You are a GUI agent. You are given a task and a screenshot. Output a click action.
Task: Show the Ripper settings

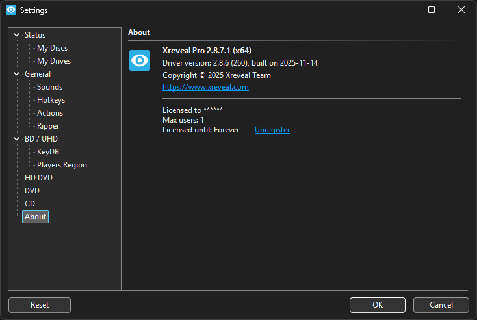(48, 126)
